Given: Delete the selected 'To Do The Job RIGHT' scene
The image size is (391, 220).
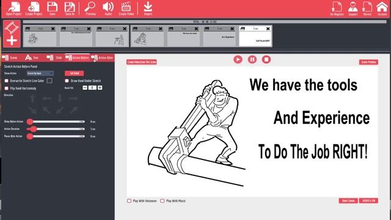Looking at the screenshot, I should pos(268,29).
